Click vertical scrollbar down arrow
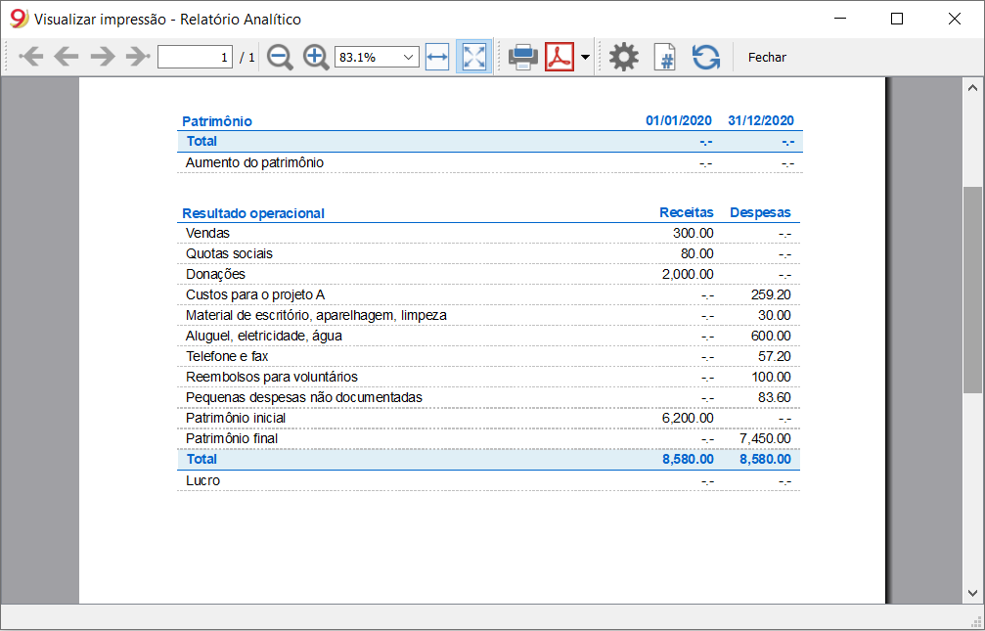985x631 pixels. click(973, 593)
